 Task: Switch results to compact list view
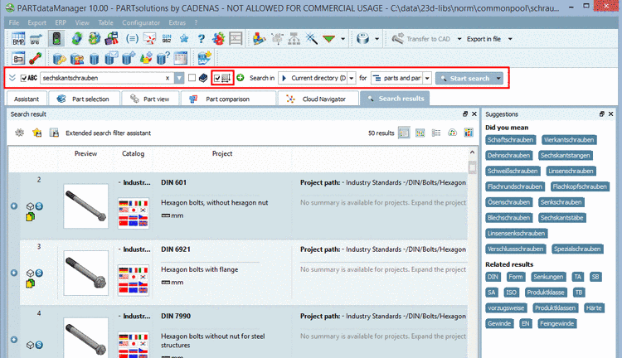pos(436,133)
